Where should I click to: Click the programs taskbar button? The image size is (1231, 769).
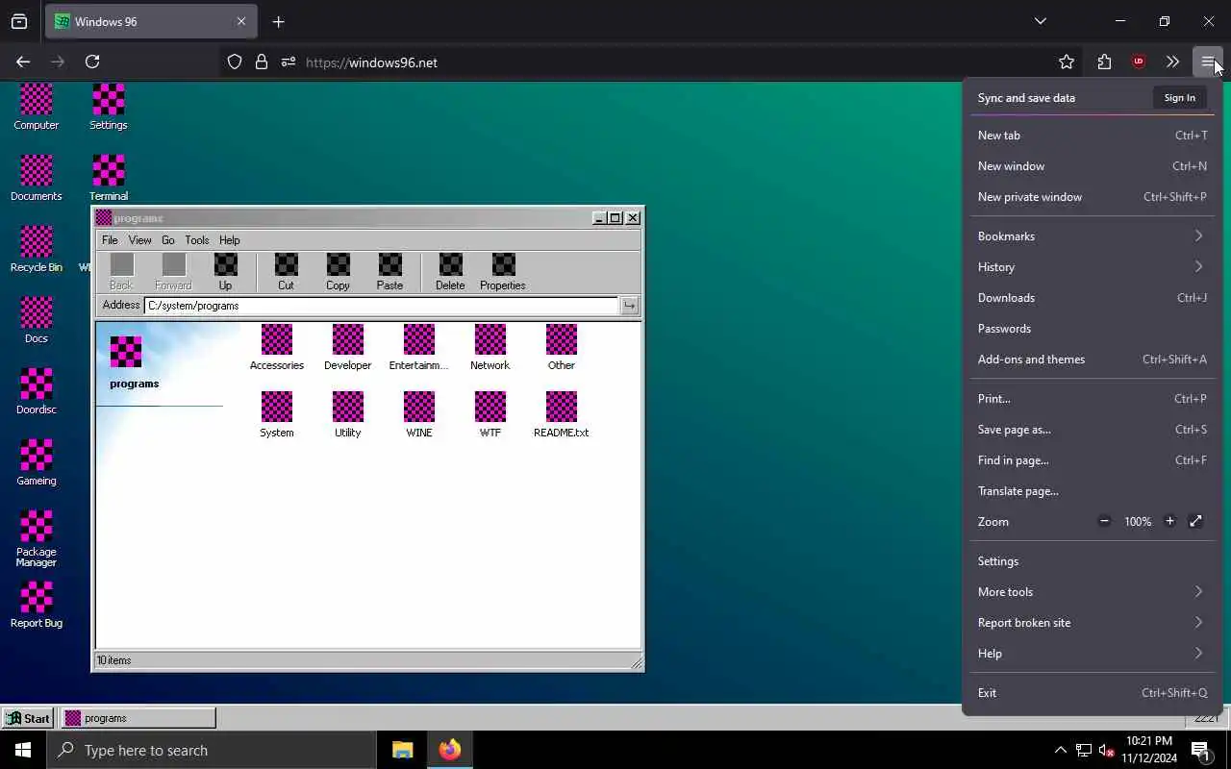tap(139, 718)
